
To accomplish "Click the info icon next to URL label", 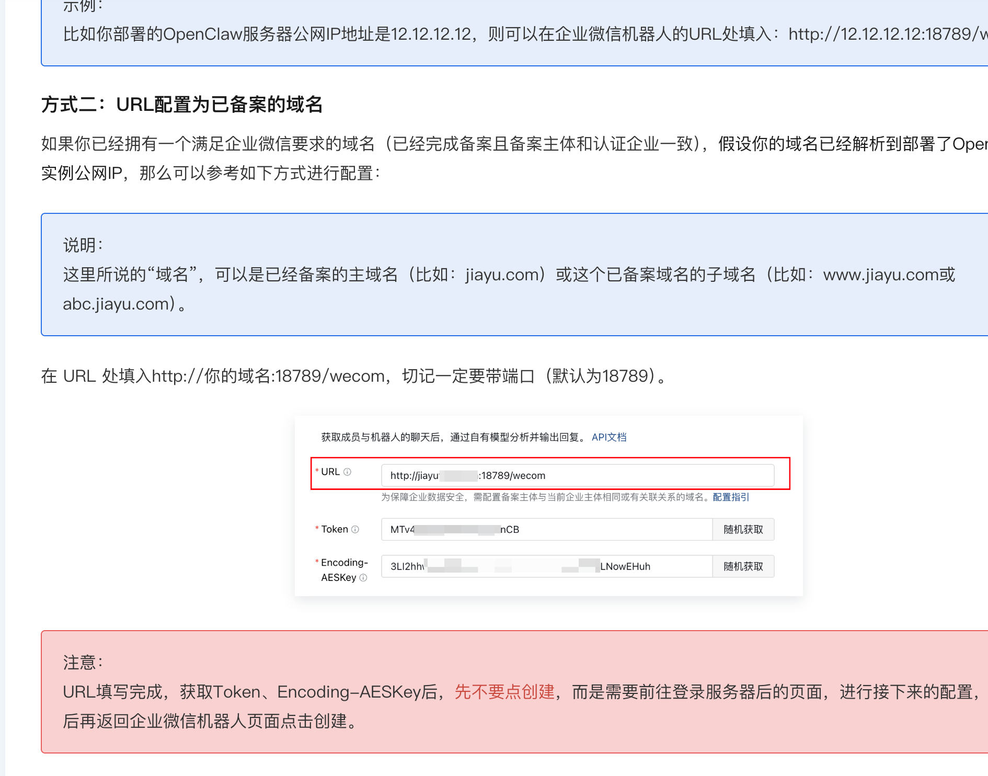I will (349, 472).
